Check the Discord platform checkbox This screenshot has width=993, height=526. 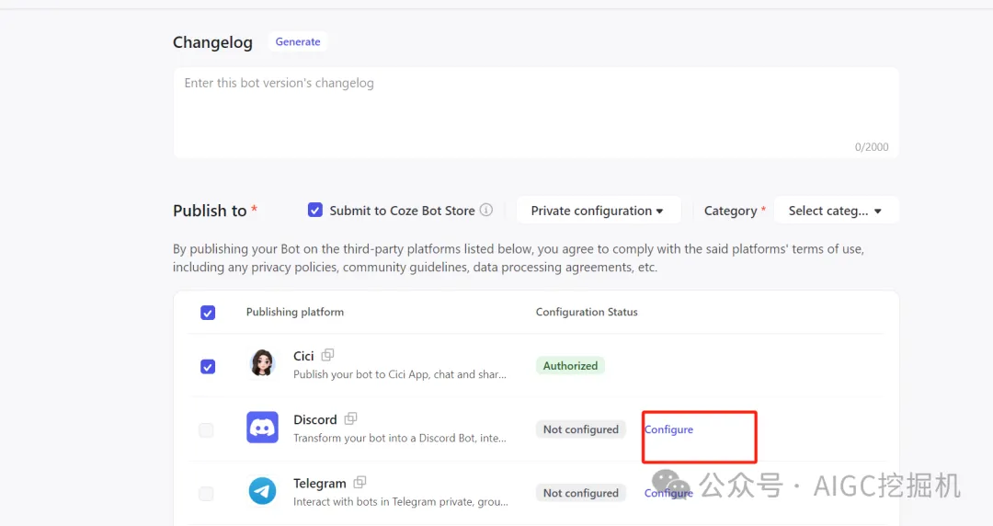pos(207,429)
